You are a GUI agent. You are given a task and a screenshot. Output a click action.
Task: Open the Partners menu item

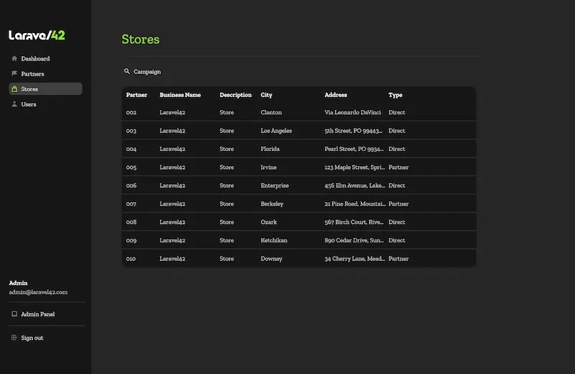(45, 74)
